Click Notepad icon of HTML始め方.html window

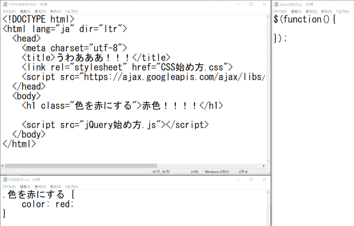(5, 4)
